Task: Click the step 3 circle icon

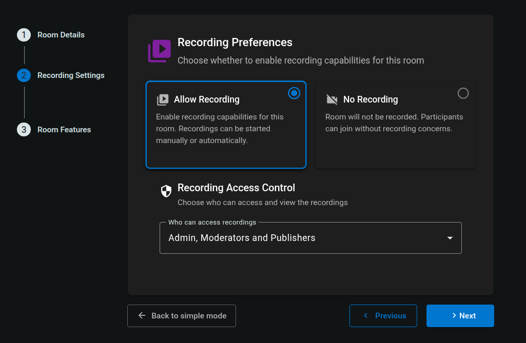Action: click(x=24, y=130)
